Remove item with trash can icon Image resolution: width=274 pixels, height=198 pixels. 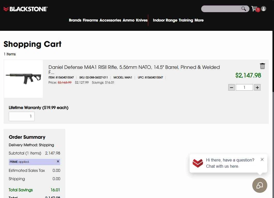tap(262, 66)
